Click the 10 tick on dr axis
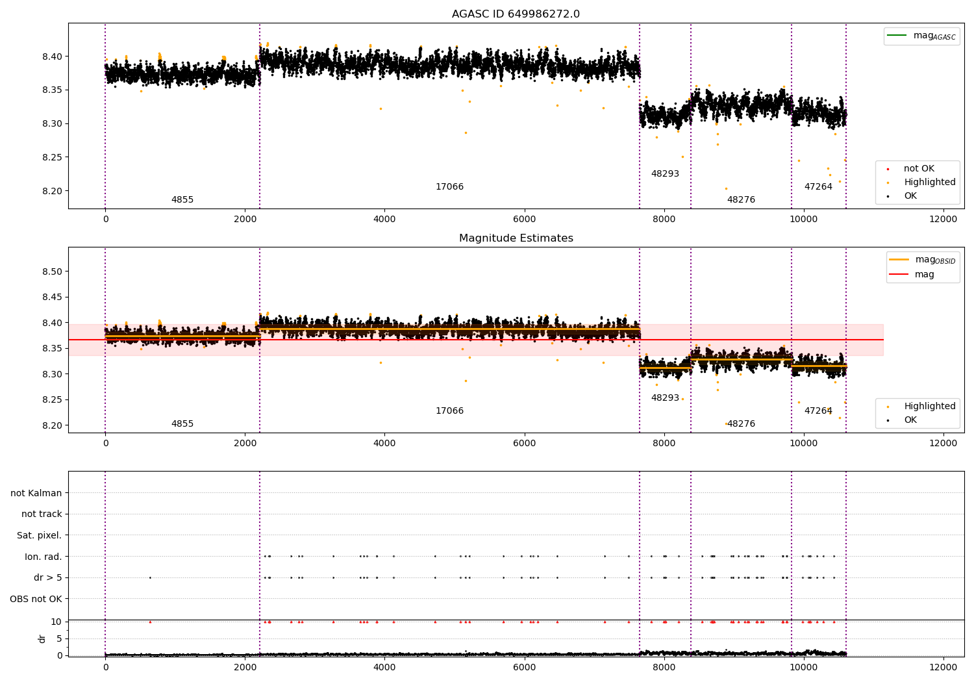The width and height of the screenshot is (974, 682). point(56,622)
